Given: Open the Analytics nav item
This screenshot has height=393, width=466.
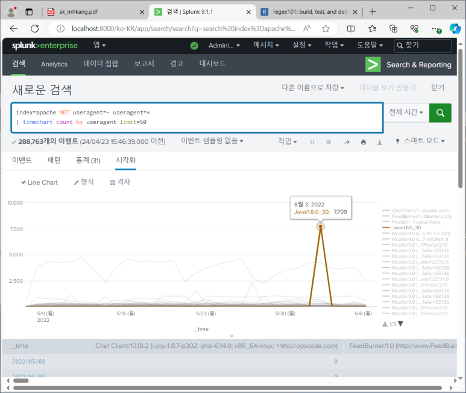Looking at the screenshot, I should [54, 64].
